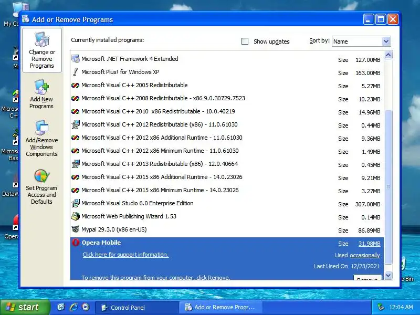Image resolution: width=420 pixels, height=315 pixels.
Task: Click the Microsoft .NET Framework 4 Extended icon
Action: point(76,59)
